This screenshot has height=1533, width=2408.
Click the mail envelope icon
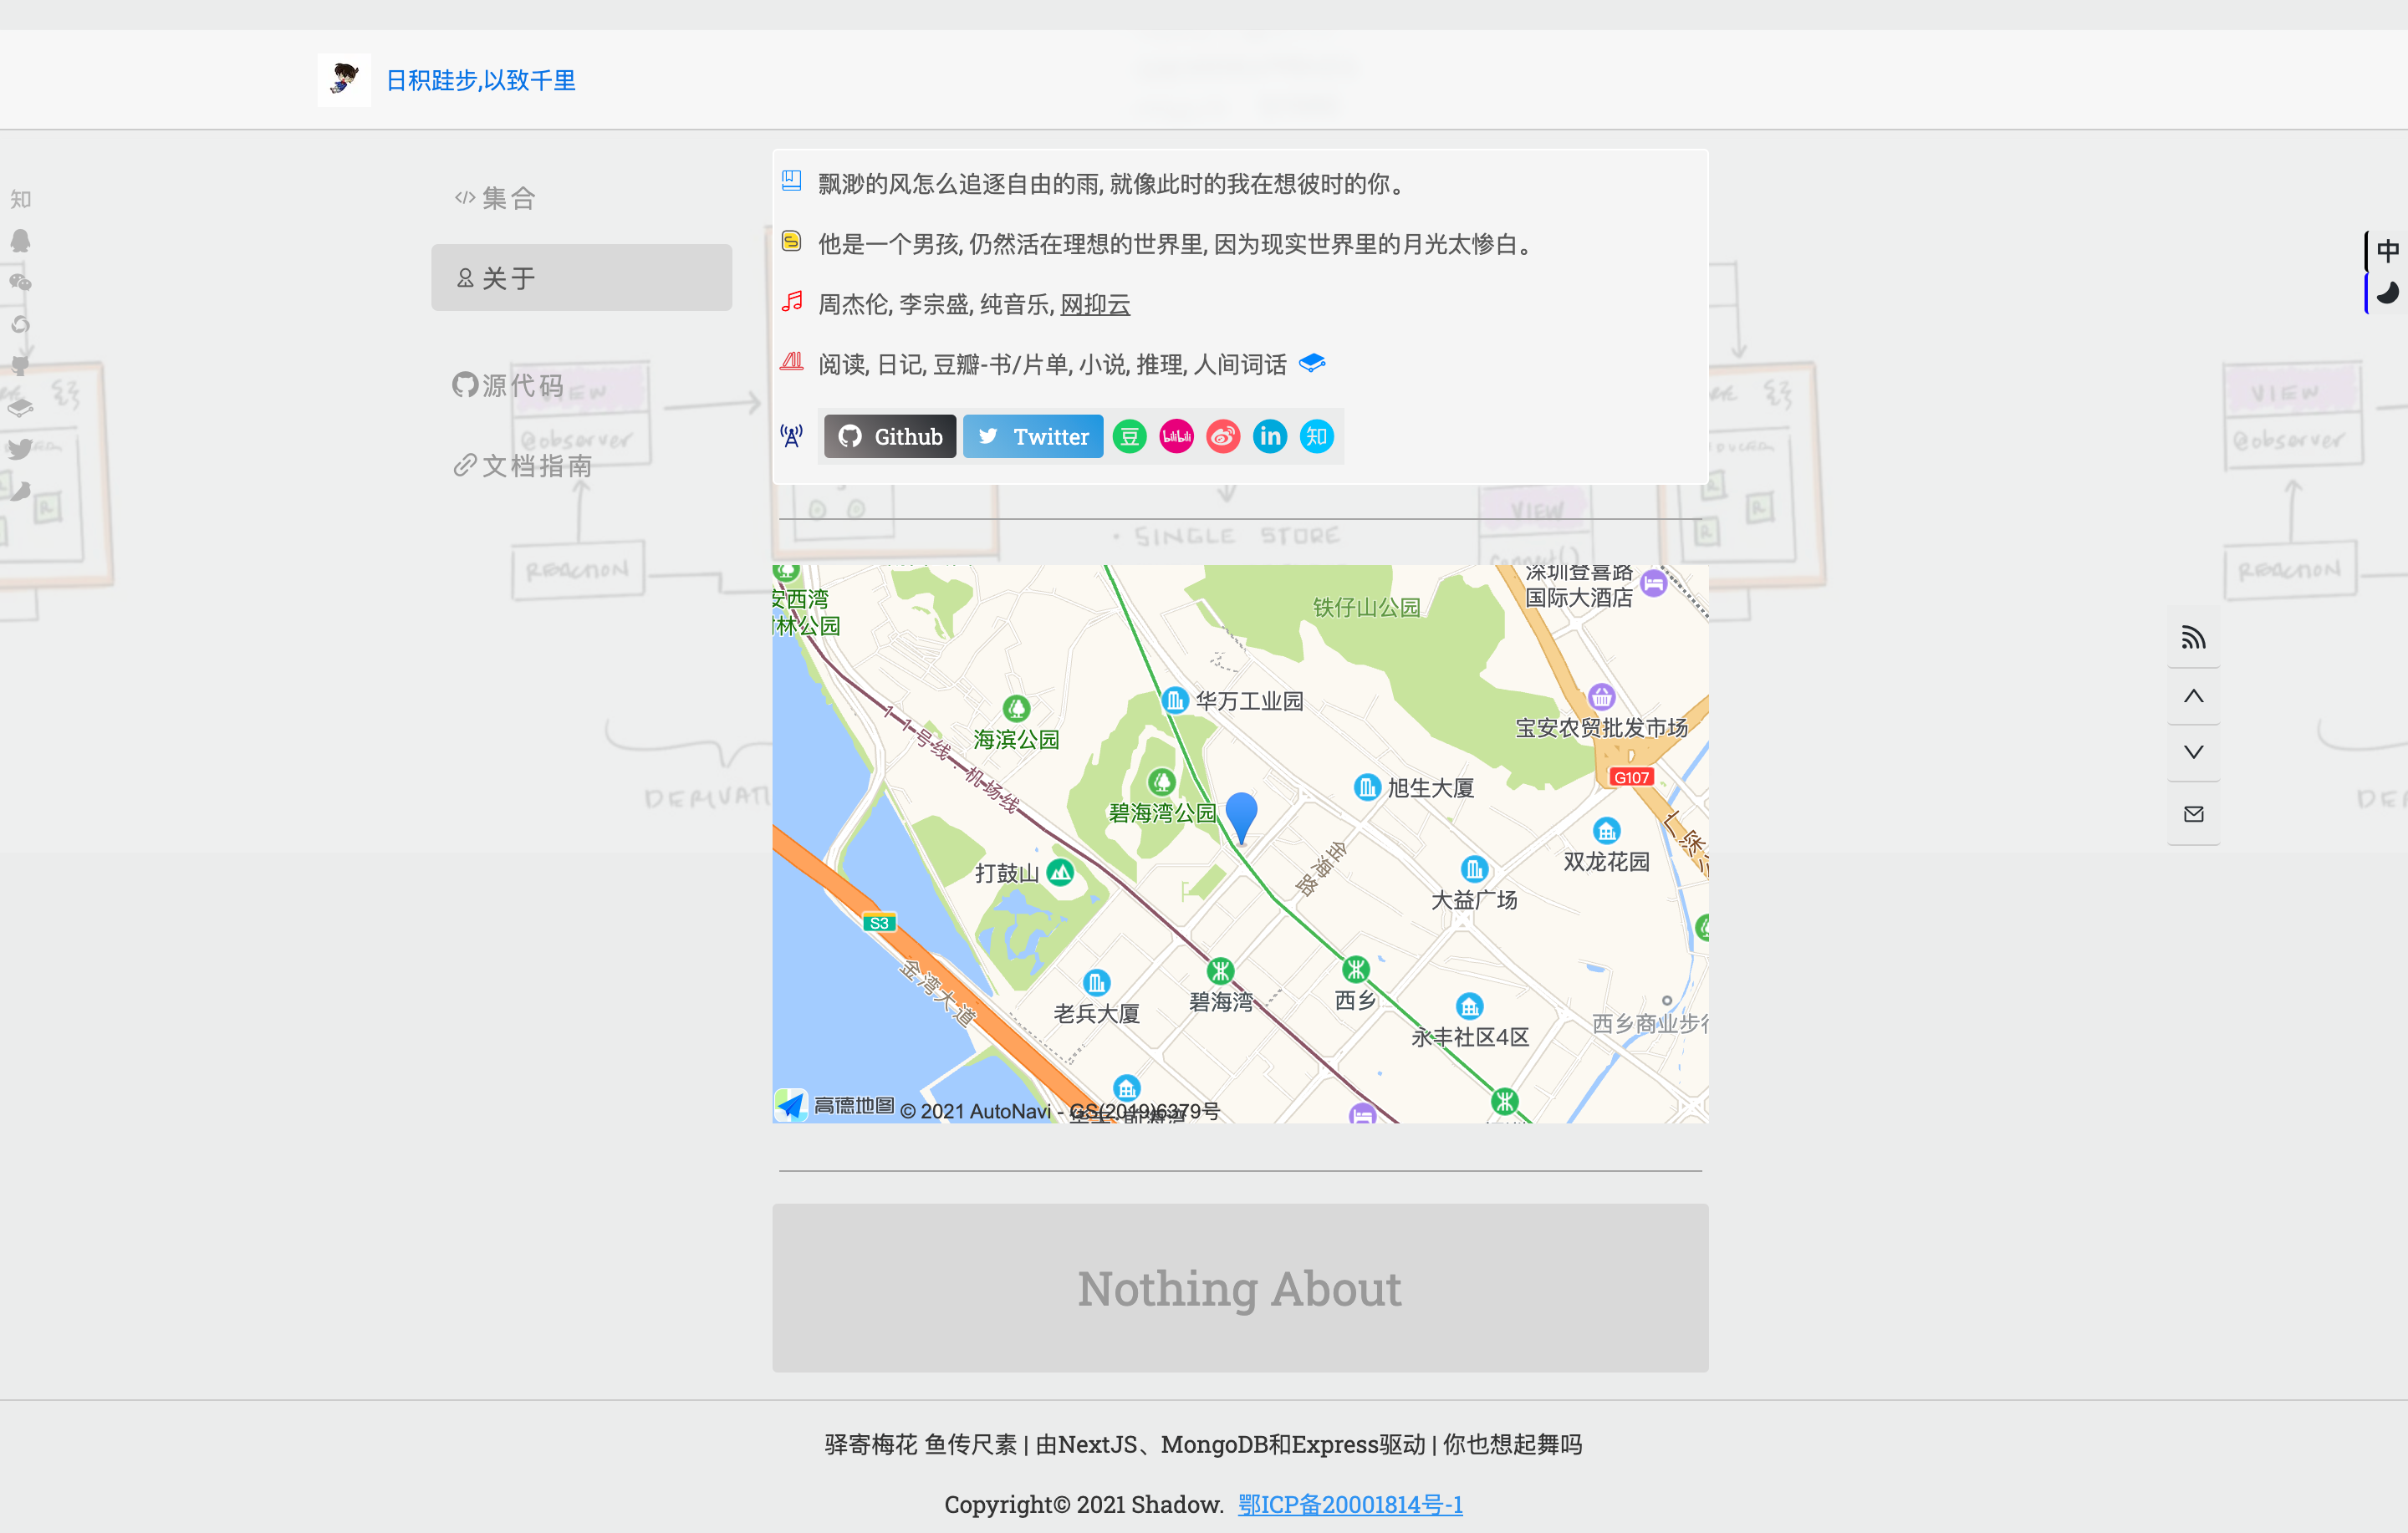[x=2193, y=814]
